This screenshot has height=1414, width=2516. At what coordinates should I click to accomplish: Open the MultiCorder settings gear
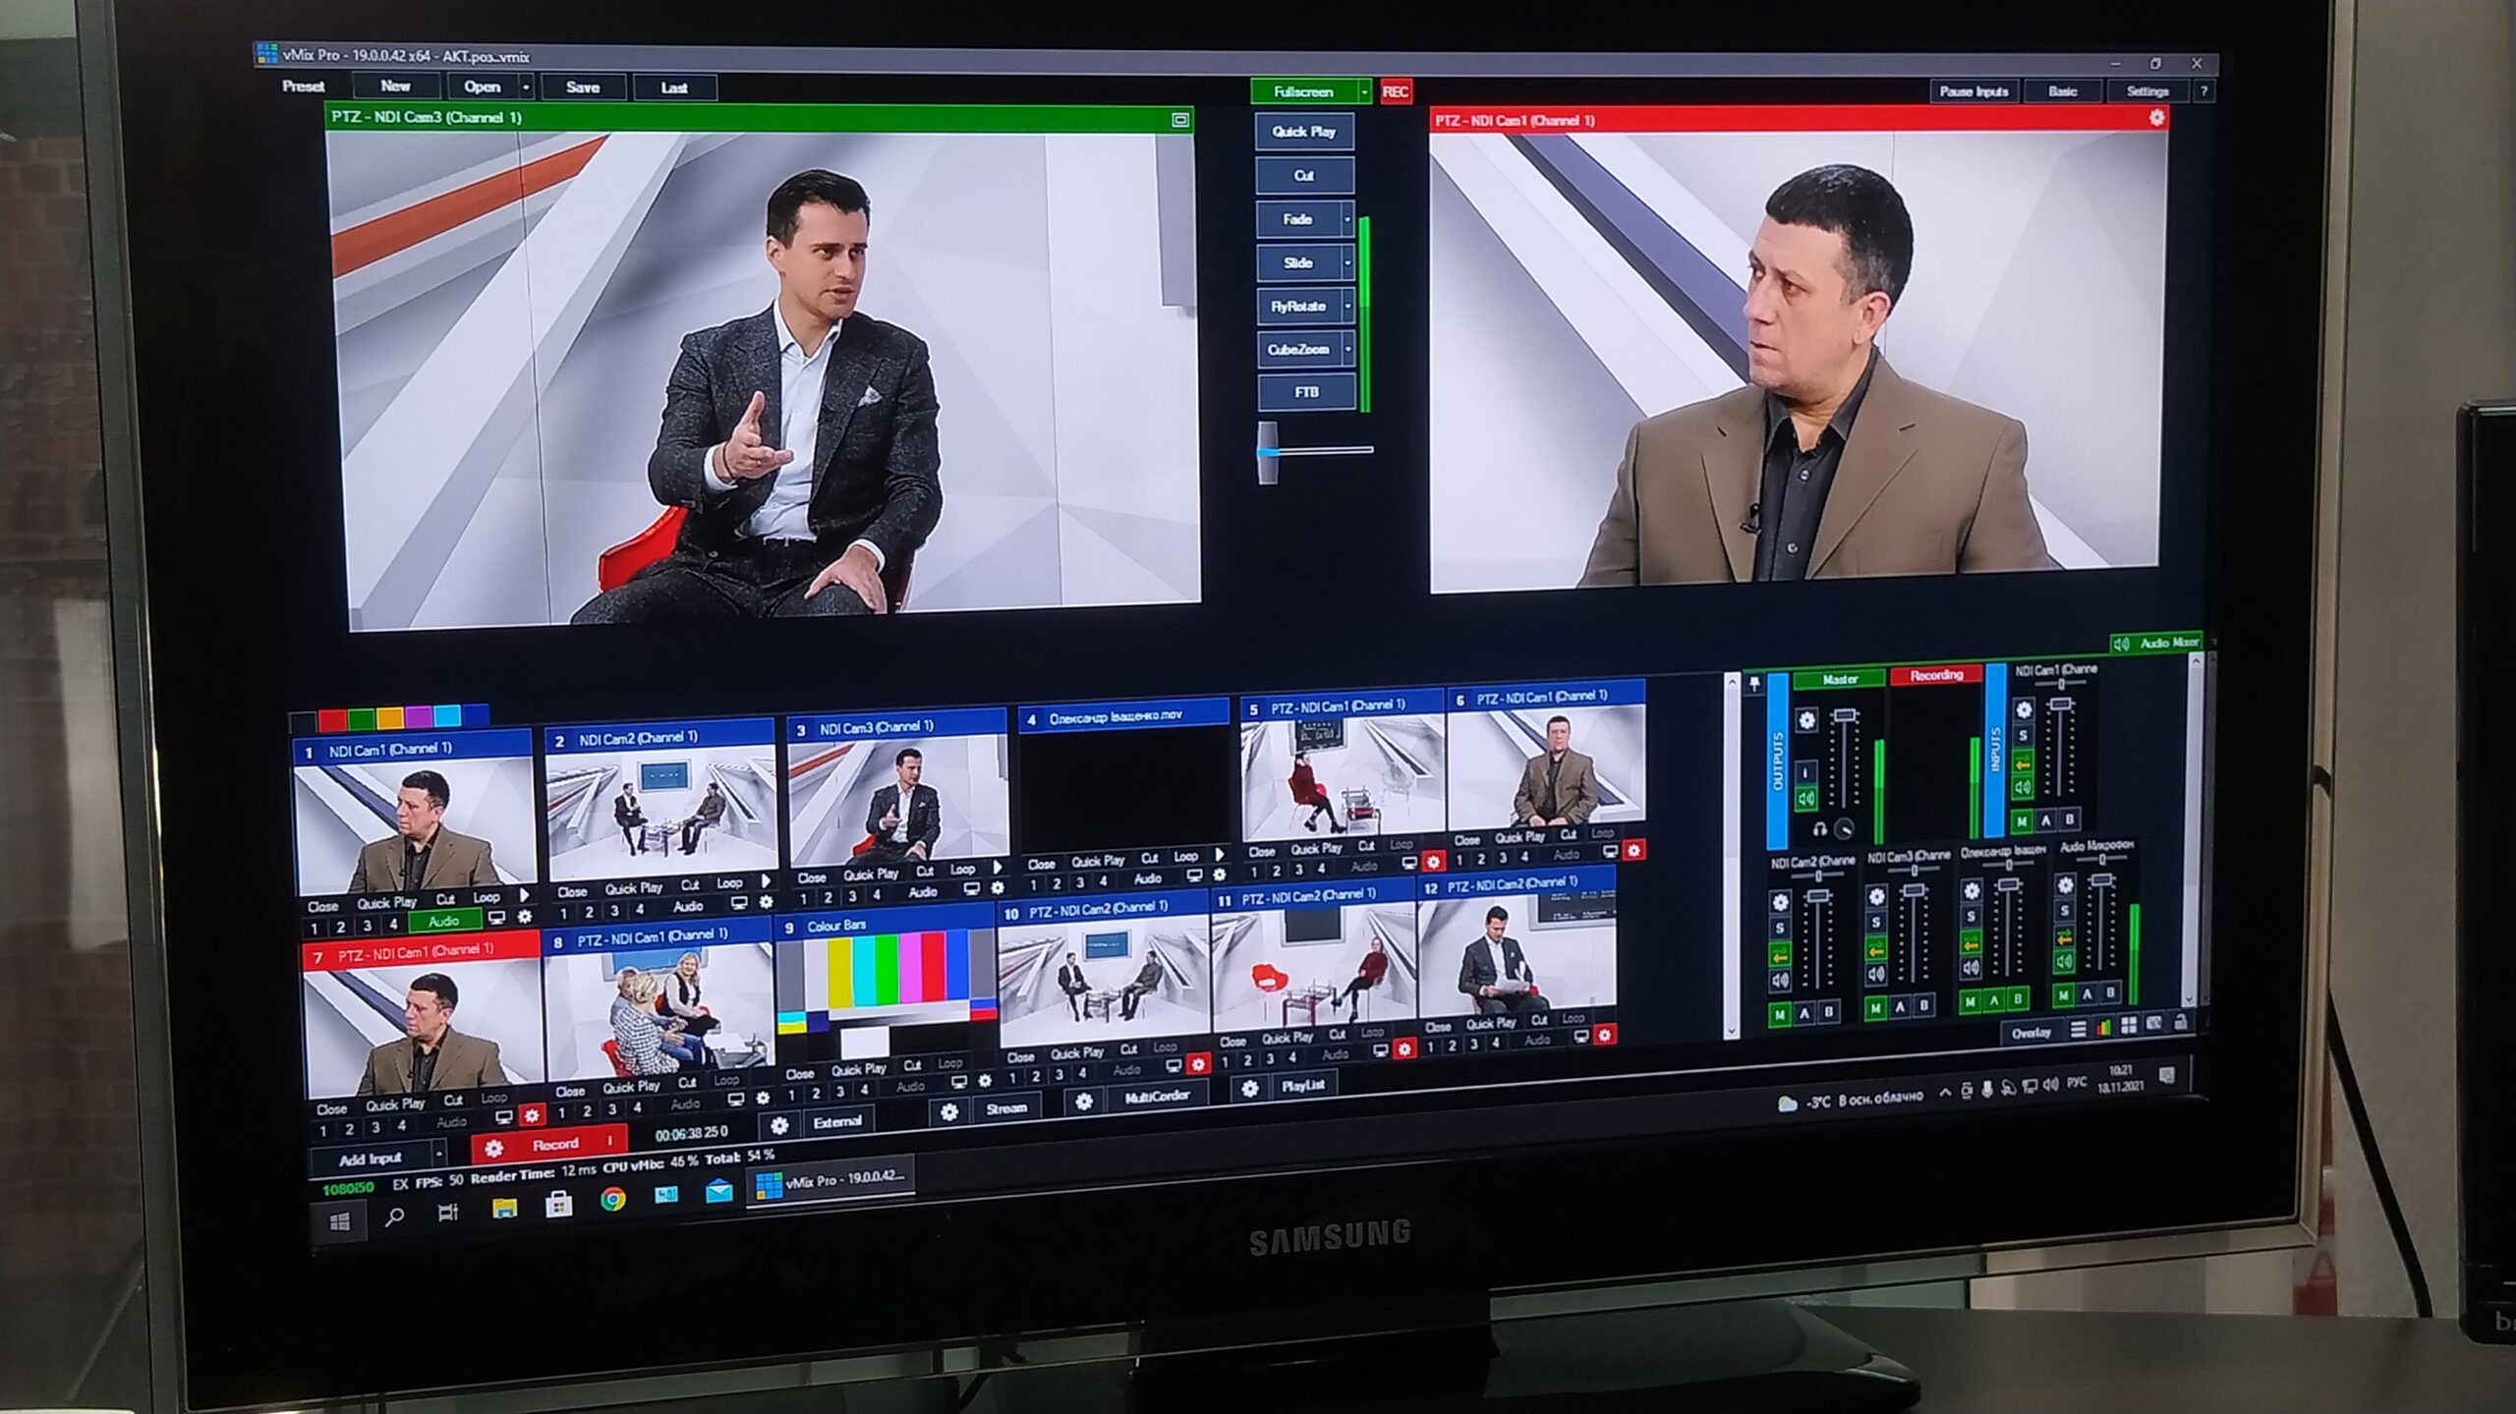(1084, 1102)
